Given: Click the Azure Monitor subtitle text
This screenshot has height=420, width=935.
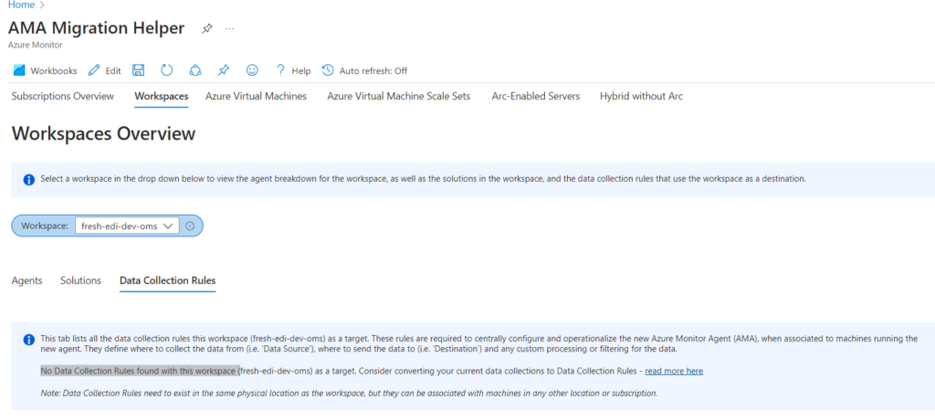Looking at the screenshot, I should [36, 45].
